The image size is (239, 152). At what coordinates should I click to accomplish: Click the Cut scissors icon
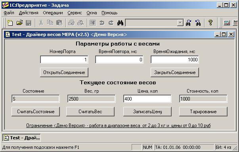[41, 23]
